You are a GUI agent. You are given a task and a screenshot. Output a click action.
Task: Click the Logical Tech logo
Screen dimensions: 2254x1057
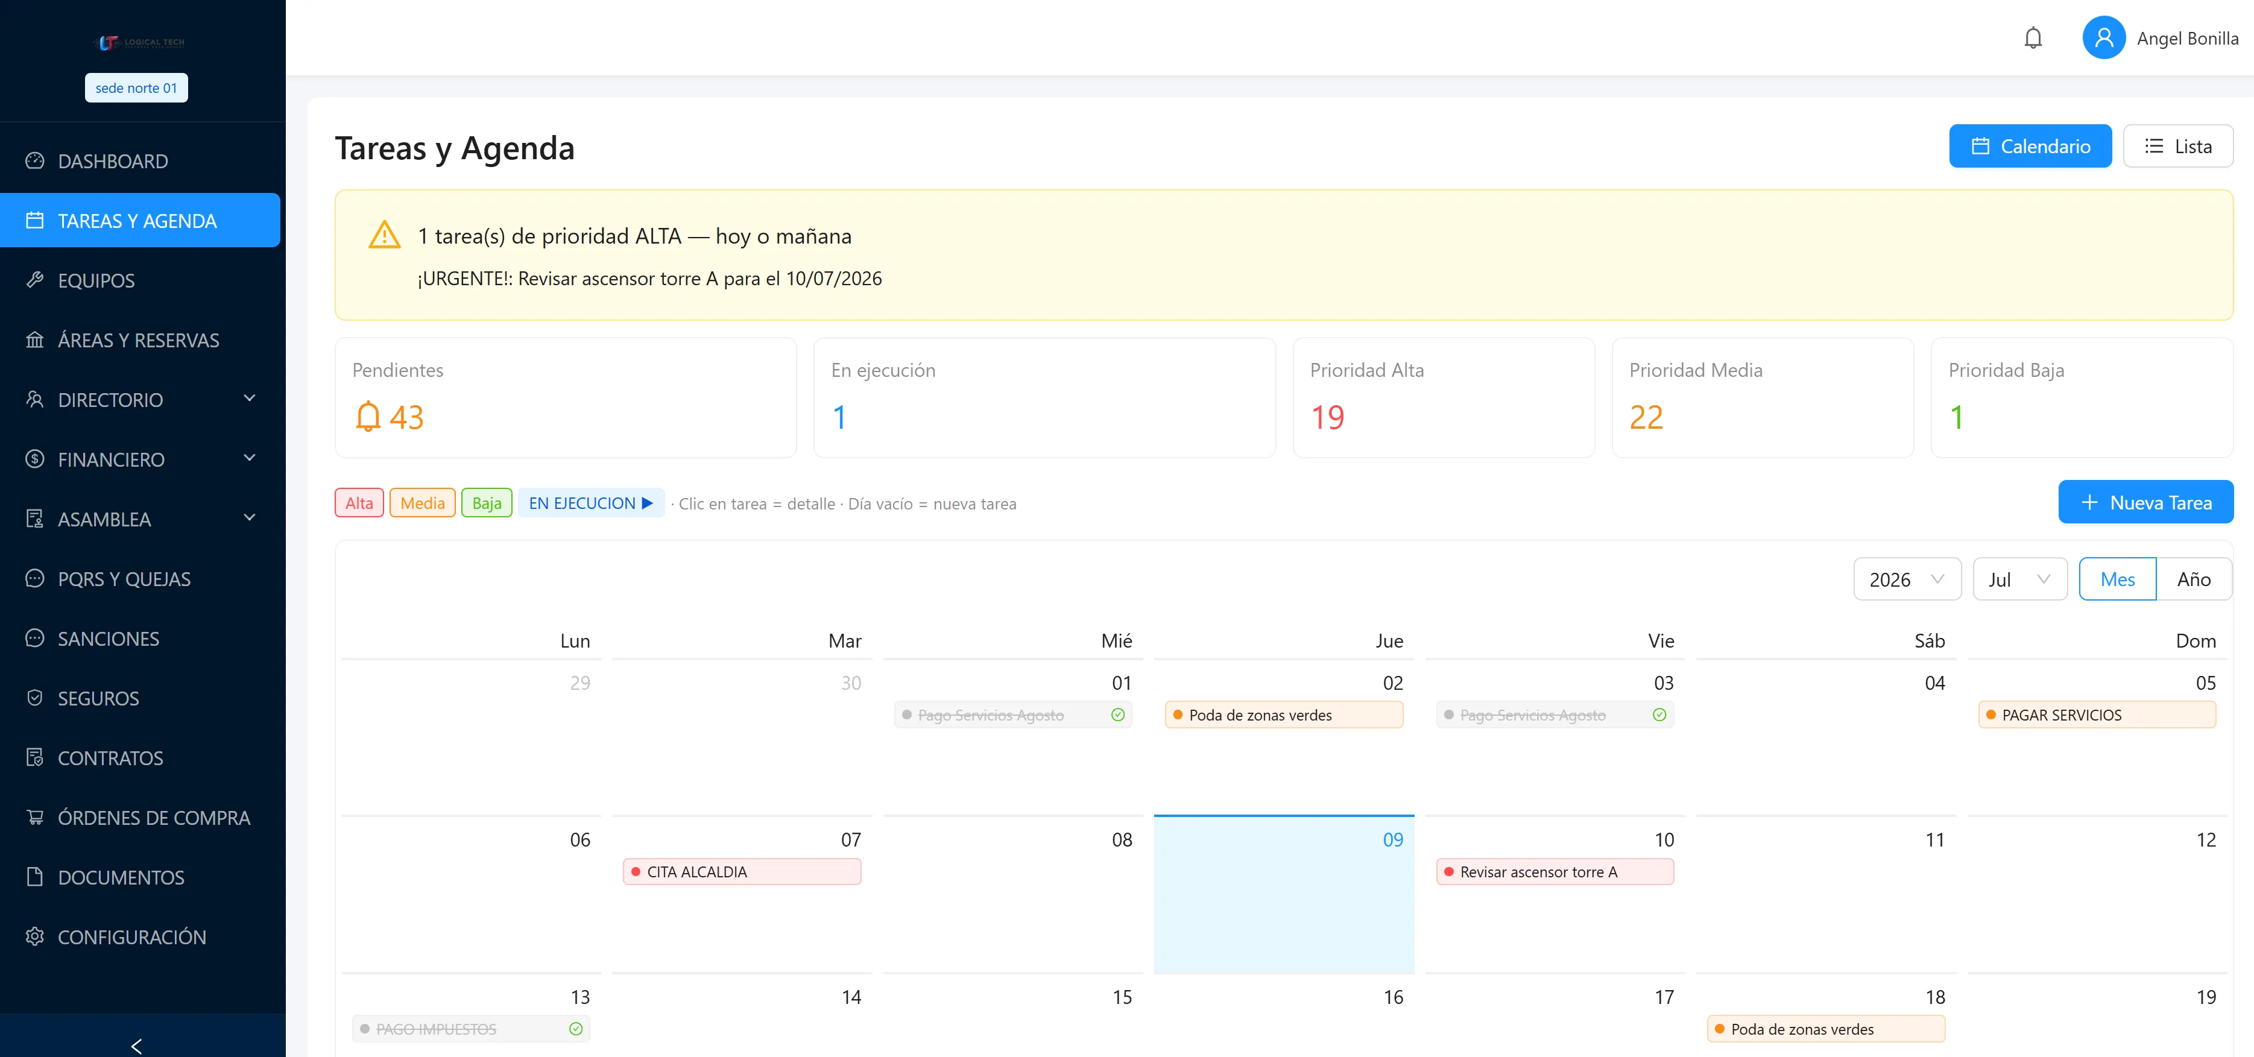coord(138,42)
